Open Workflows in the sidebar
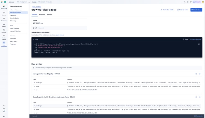Image resolution: width=205 pixels, height=118 pixels. click(x=4, y=31)
